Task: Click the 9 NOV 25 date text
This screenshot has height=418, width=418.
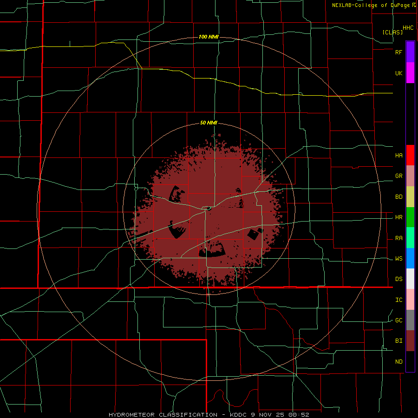Action: click(268, 415)
